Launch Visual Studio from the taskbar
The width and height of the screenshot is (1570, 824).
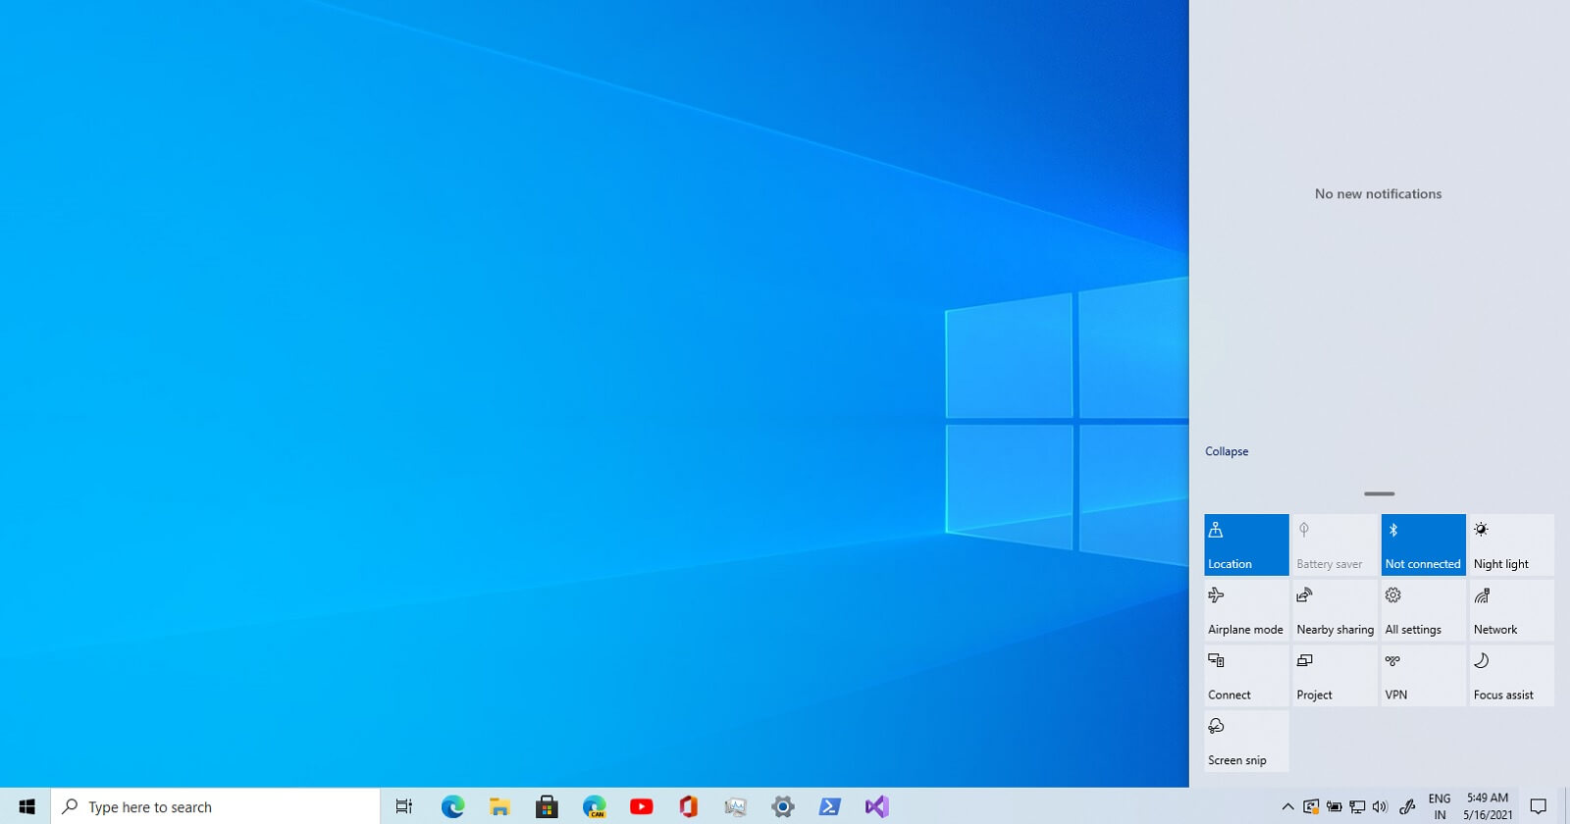[x=876, y=806]
